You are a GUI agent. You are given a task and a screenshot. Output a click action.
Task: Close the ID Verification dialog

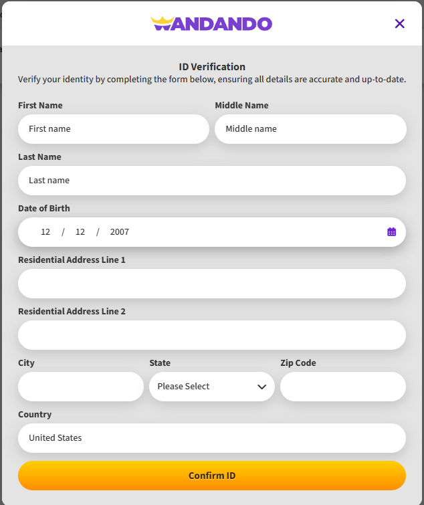click(400, 24)
